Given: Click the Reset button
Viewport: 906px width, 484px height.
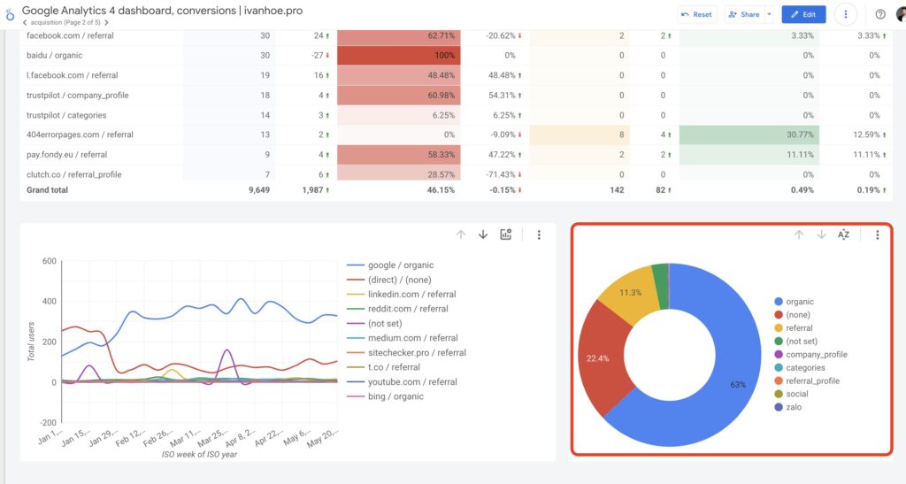Looking at the screenshot, I should 696,14.
